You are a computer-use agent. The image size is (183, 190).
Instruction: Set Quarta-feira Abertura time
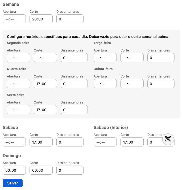18,84
